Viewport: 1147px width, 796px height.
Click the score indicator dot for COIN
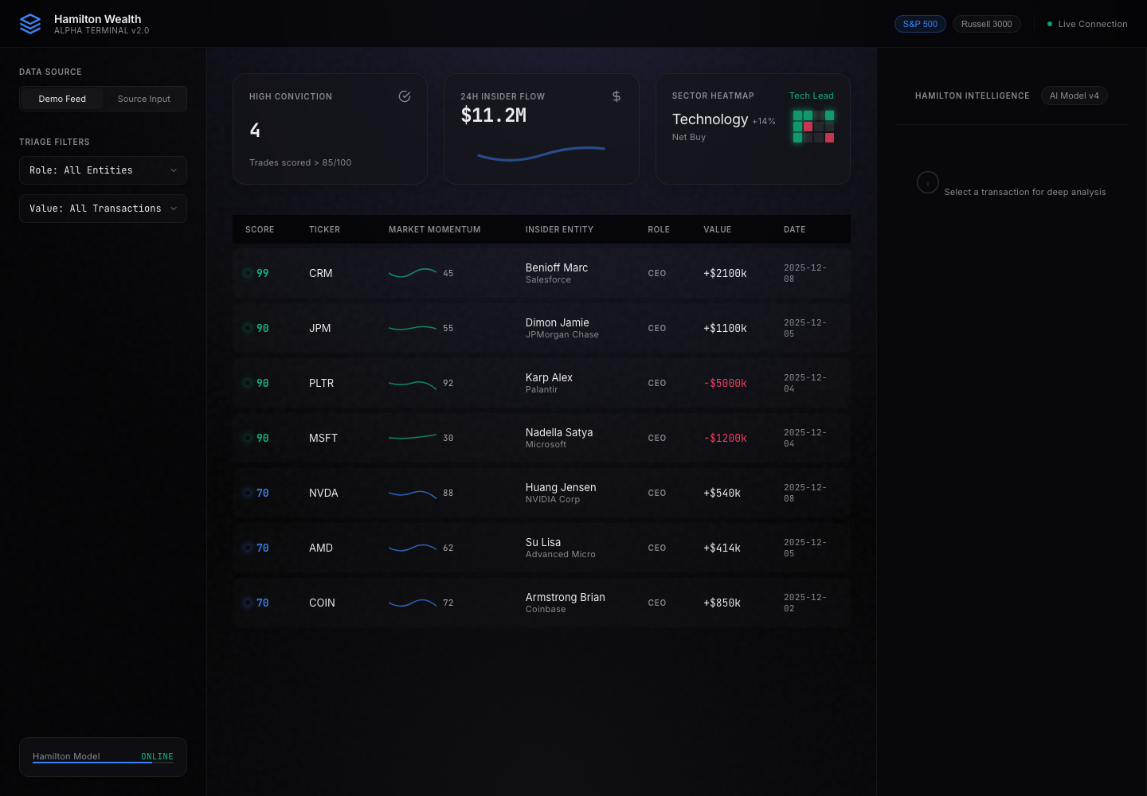pos(248,603)
